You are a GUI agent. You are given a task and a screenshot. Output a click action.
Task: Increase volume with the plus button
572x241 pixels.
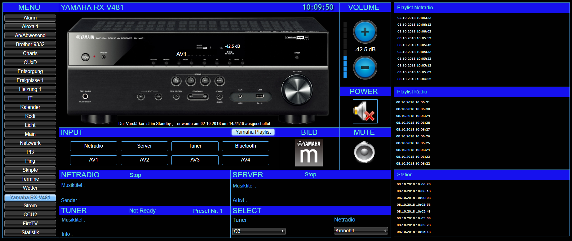click(365, 32)
